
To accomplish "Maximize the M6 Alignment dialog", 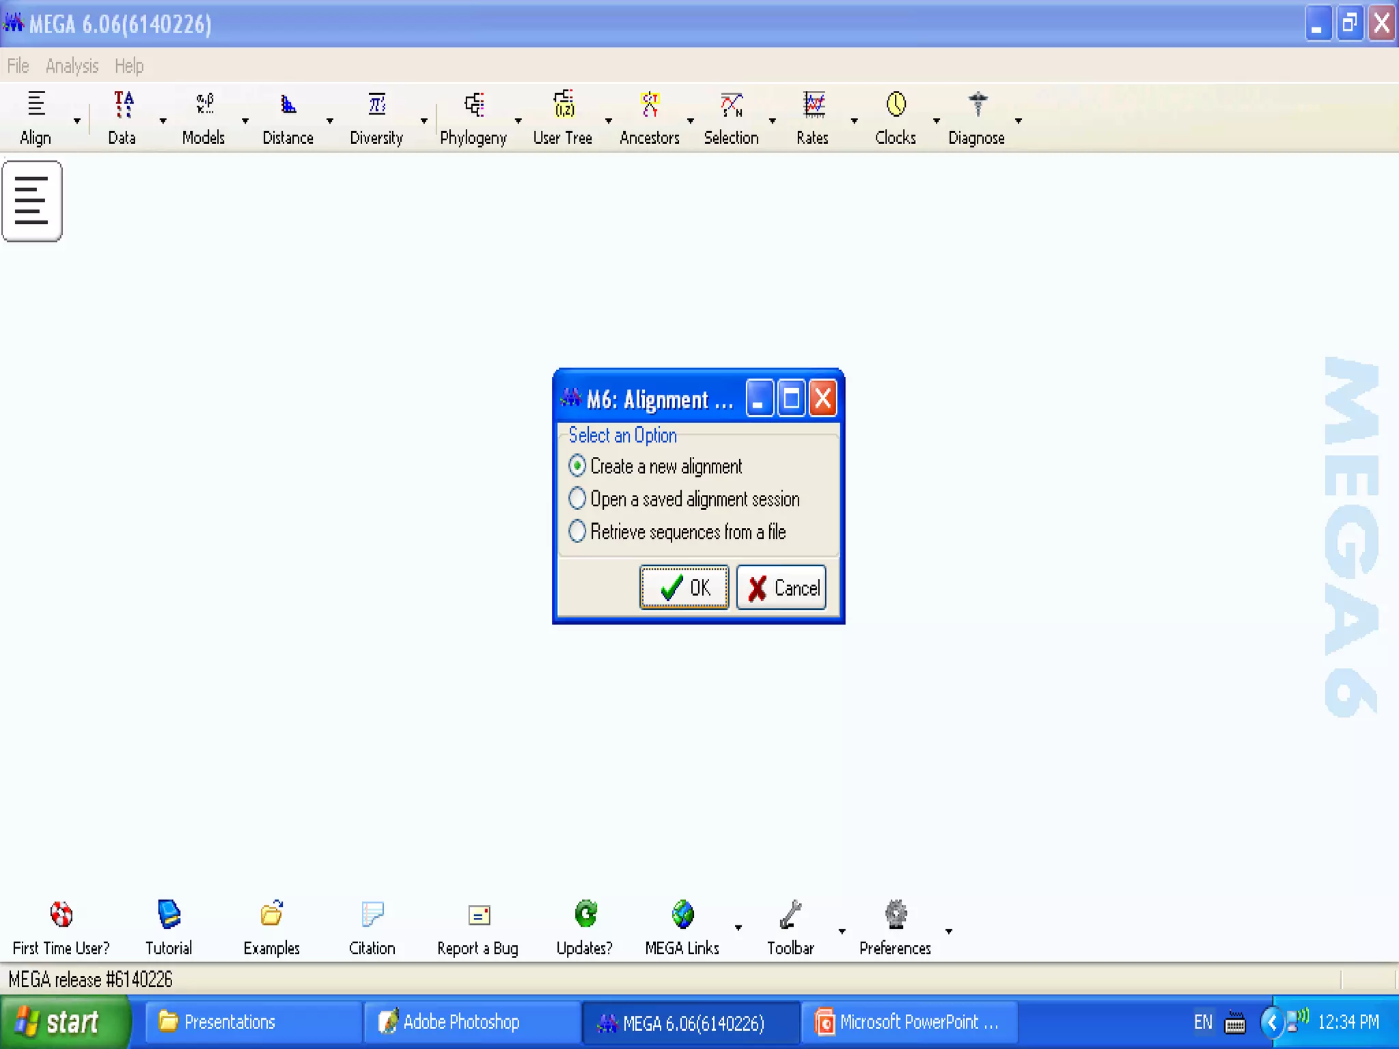I will [x=792, y=398].
